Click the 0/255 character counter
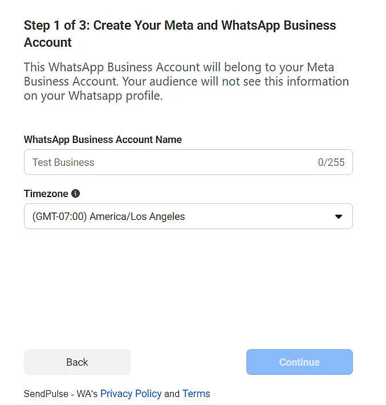Screen dimensions: 386x405 331,162
